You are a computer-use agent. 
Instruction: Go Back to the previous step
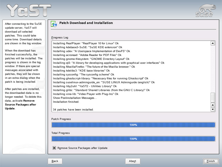(x=55, y=161)
